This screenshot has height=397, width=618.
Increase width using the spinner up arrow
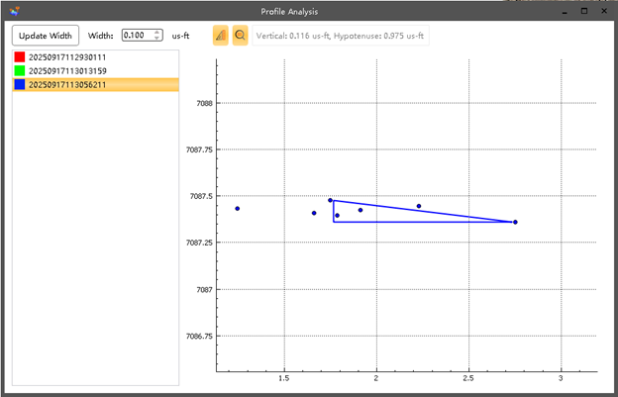(x=157, y=32)
